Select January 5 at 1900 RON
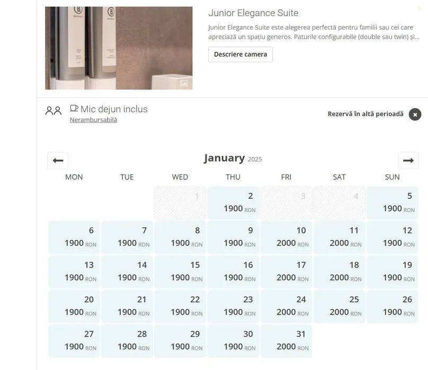This screenshot has height=370, width=428. 392,203
